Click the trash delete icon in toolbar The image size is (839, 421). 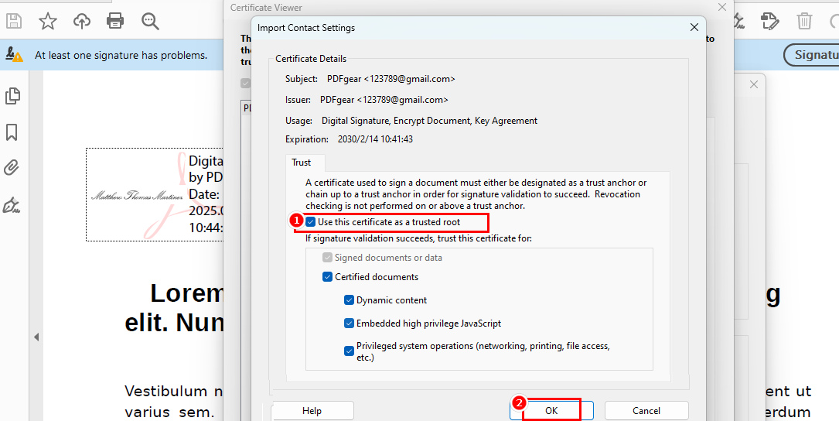(804, 22)
